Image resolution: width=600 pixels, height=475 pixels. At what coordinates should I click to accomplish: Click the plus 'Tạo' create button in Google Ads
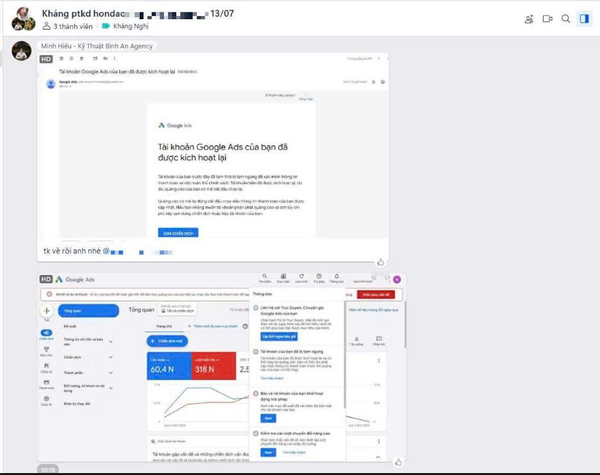(47, 311)
